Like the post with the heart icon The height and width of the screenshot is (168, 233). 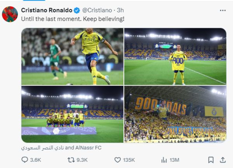(118, 159)
